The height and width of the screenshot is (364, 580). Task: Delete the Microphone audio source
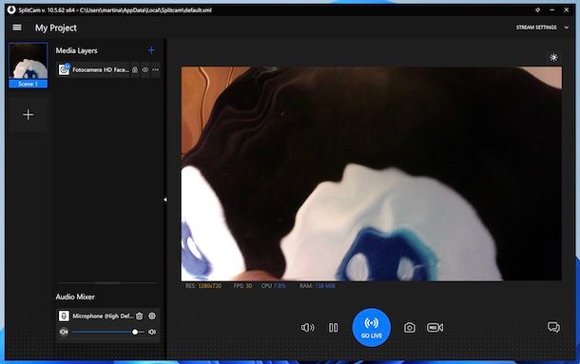point(140,316)
